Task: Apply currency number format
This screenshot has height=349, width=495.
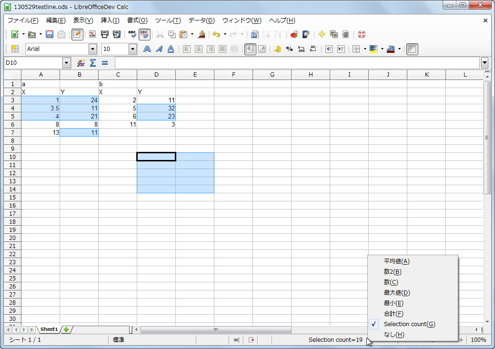Action: tap(277, 49)
